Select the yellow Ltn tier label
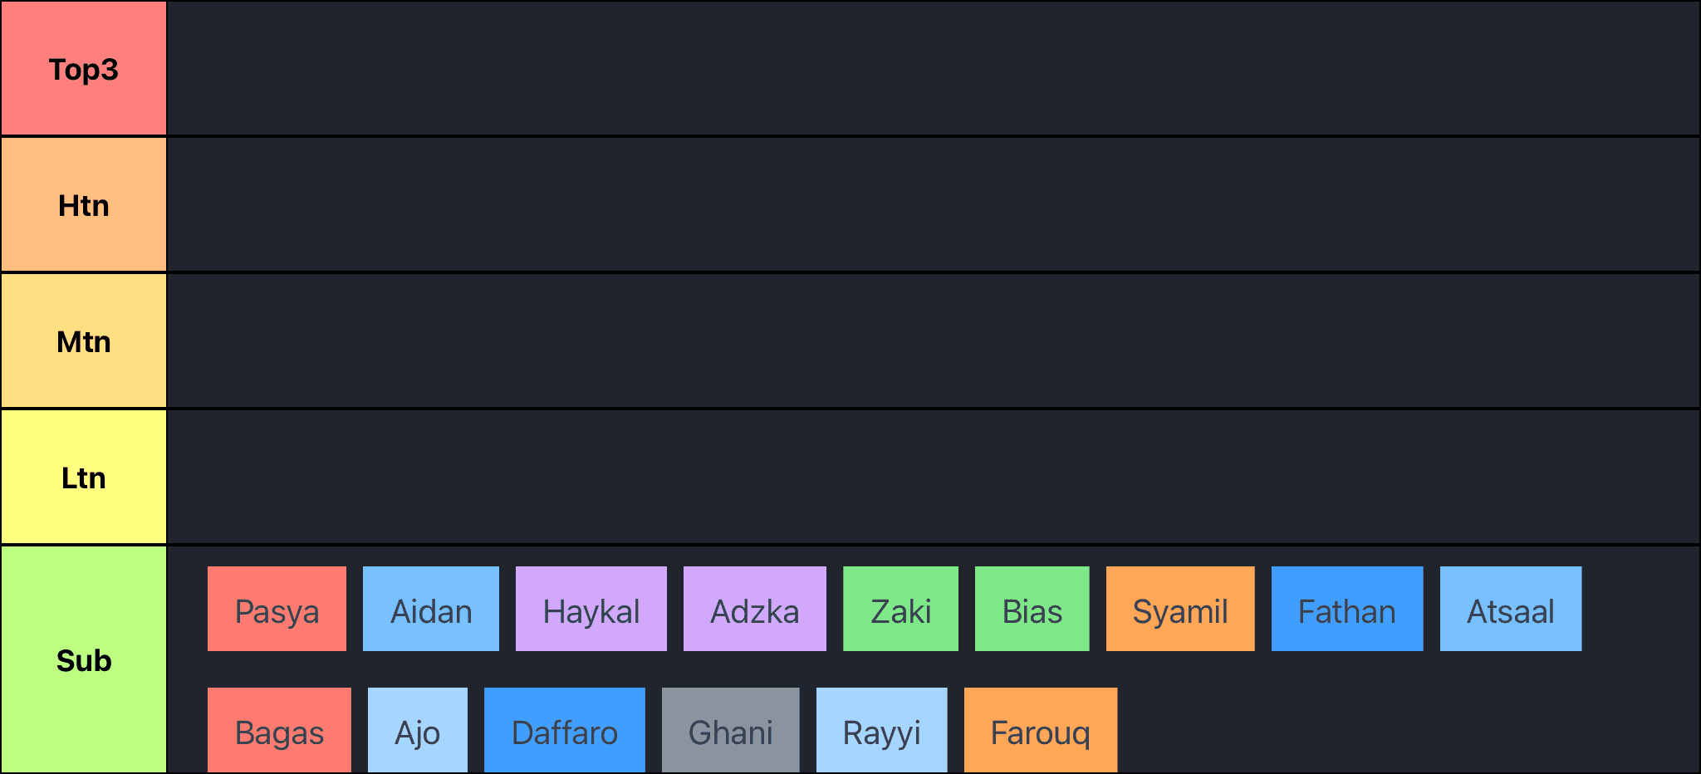Image resolution: width=1701 pixels, height=774 pixels. (84, 478)
